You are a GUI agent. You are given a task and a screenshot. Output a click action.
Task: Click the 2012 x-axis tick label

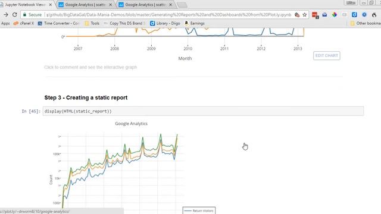(261, 49)
